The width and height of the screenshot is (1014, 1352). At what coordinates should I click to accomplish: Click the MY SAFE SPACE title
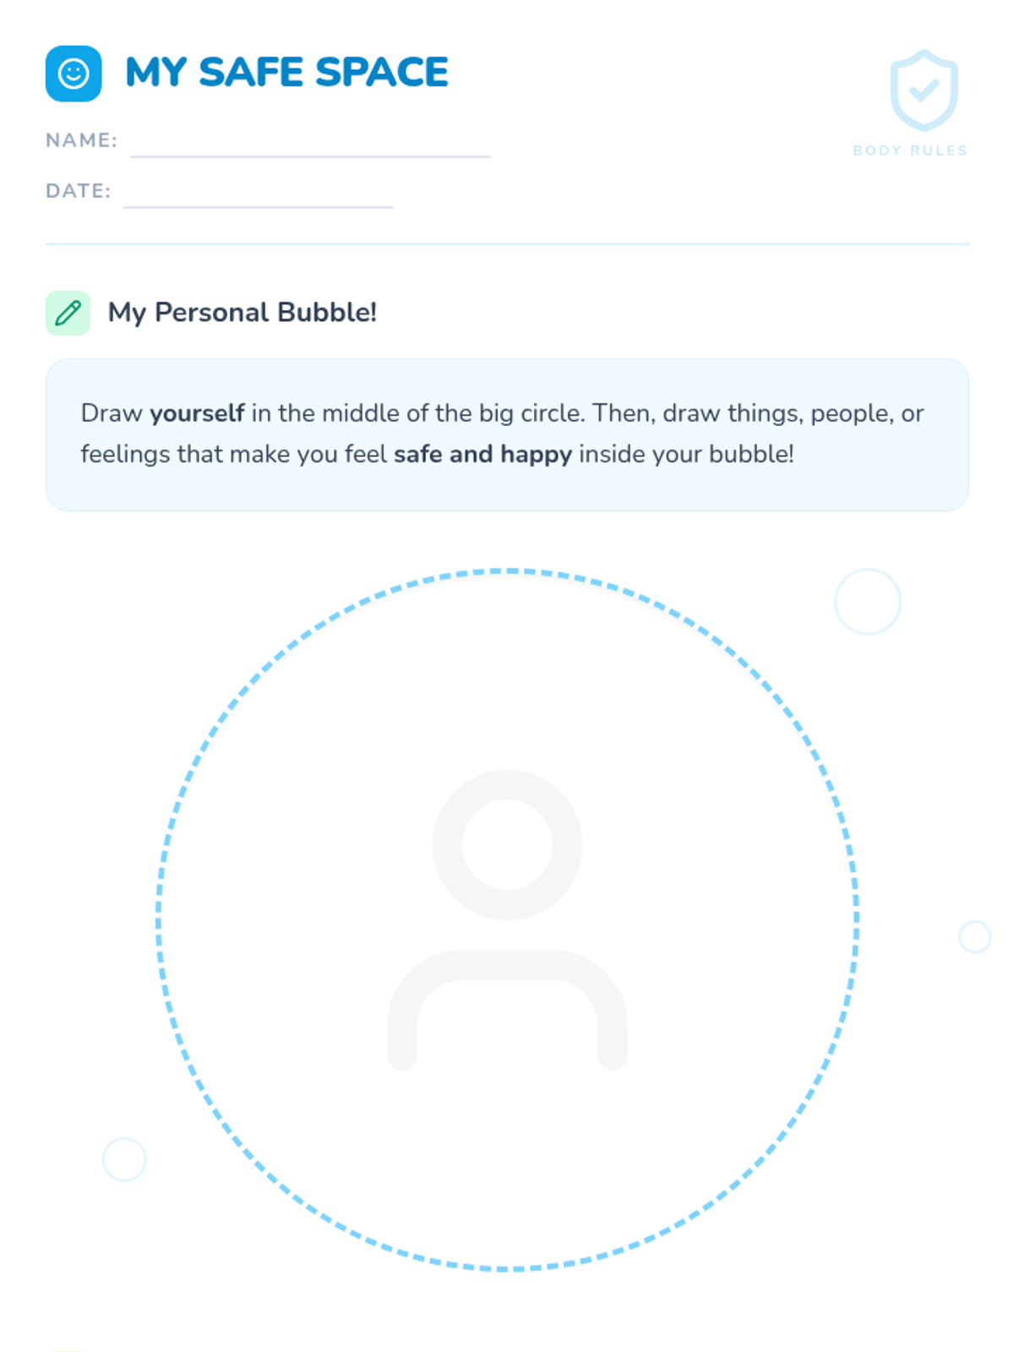[286, 73]
